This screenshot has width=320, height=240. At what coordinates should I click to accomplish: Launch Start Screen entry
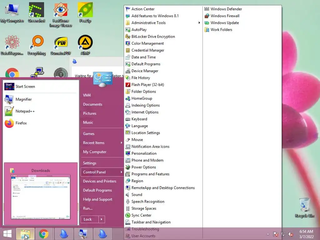(40, 87)
